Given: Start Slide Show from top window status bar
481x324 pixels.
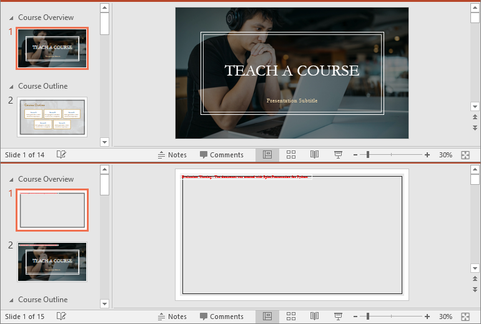Looking at the screenshot, I should (338, 155).
